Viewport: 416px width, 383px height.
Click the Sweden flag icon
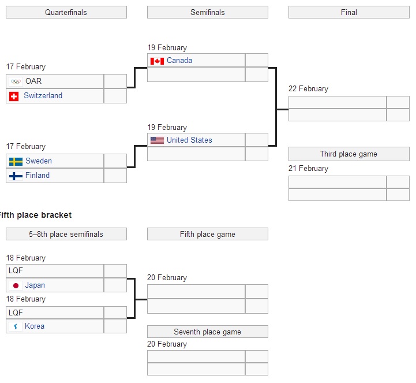tap(16, 161)
